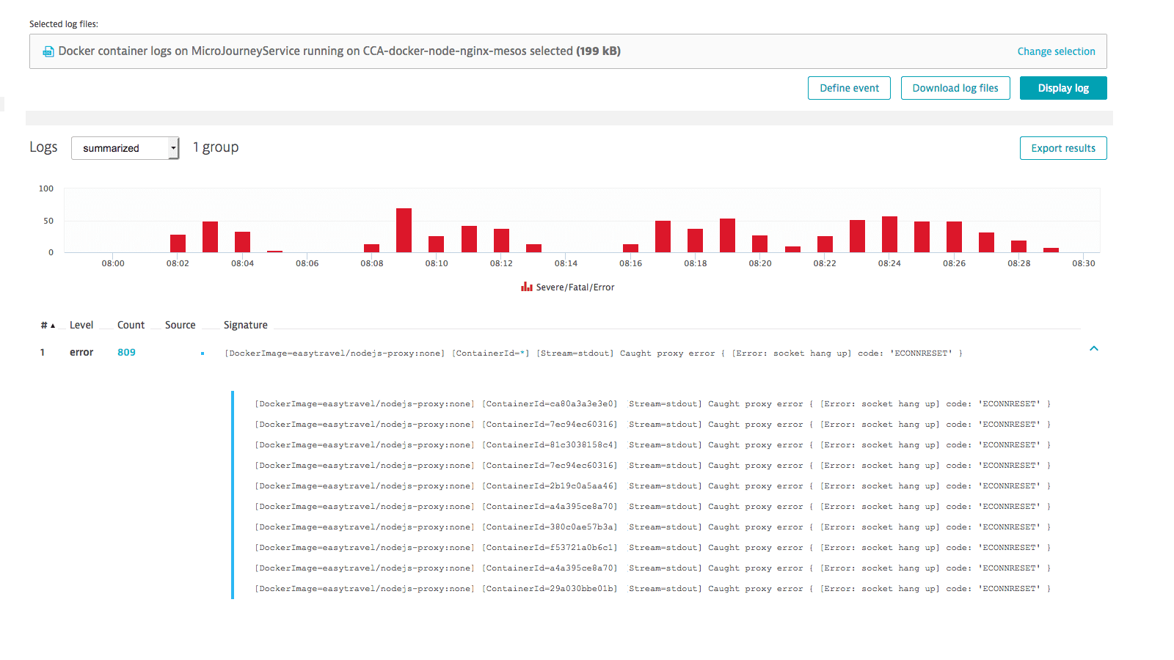Toggle sorting by the Level column
Image resolution: width=1174 pixels, height=660 pixels.
click(81, 324)
